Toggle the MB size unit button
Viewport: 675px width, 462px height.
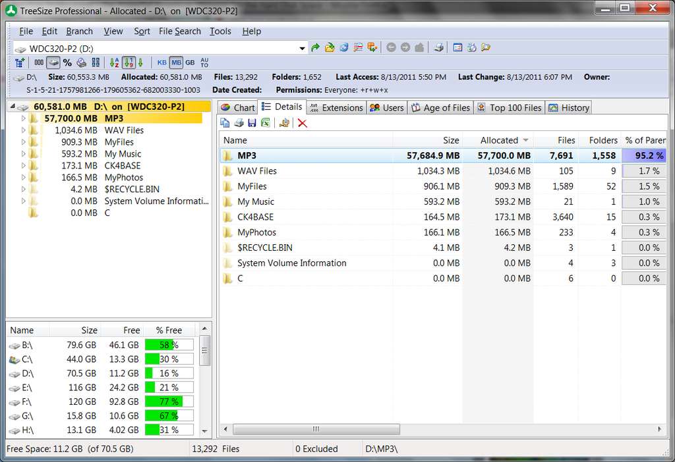pyautogui.click(x=176, y=63)
